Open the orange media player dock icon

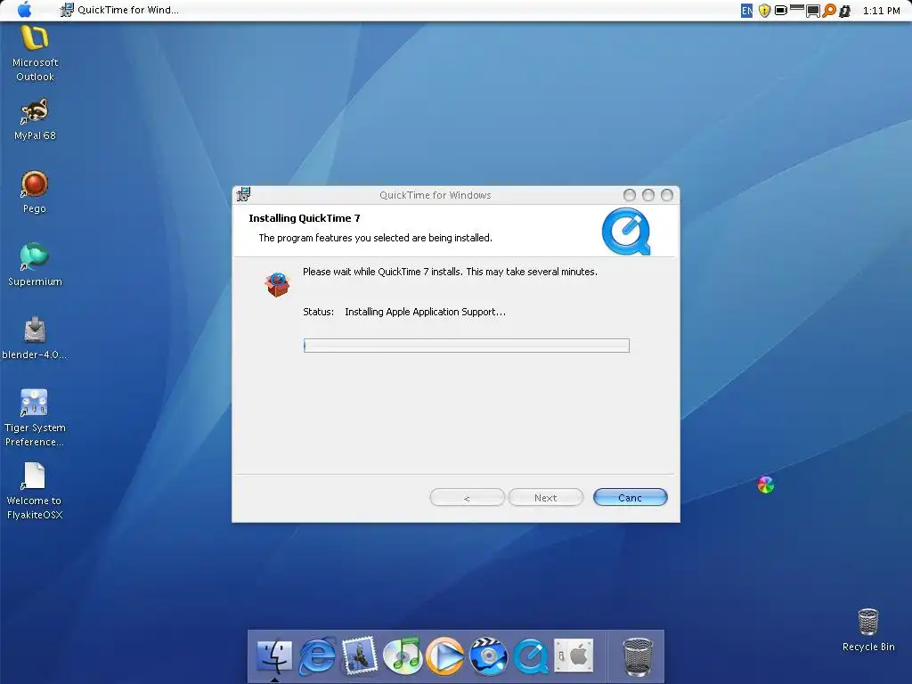pos(445,656)
